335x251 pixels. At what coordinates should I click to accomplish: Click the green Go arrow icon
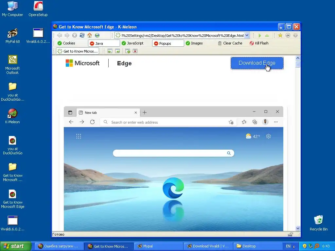(260, 35)
